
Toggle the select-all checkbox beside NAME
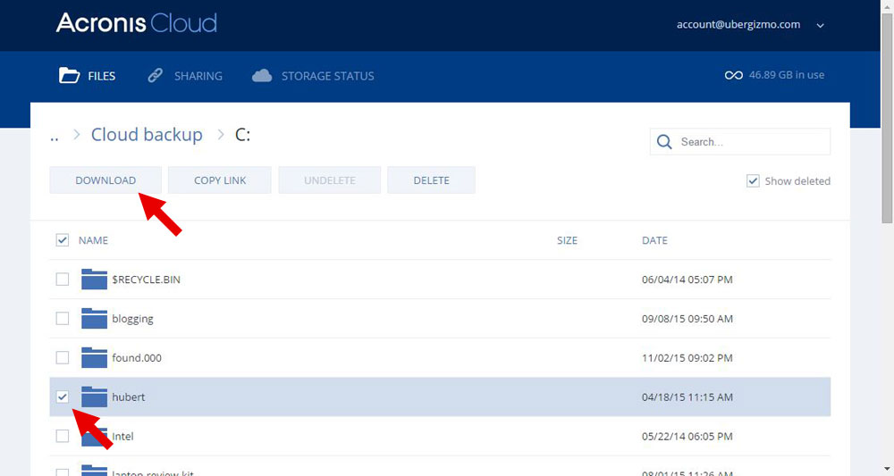[63, 239]
